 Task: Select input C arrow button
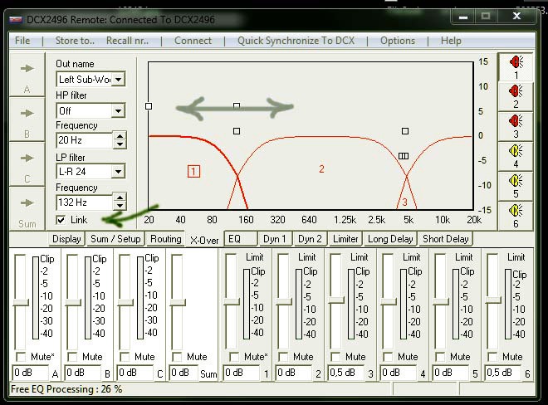[x=27, y=163]
